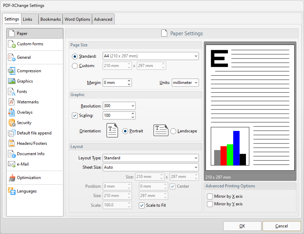Image resolution: width=304 pixels, height=234 pixels.
Task: Increase the Margin value with up arrow
Action: point(129,81)
